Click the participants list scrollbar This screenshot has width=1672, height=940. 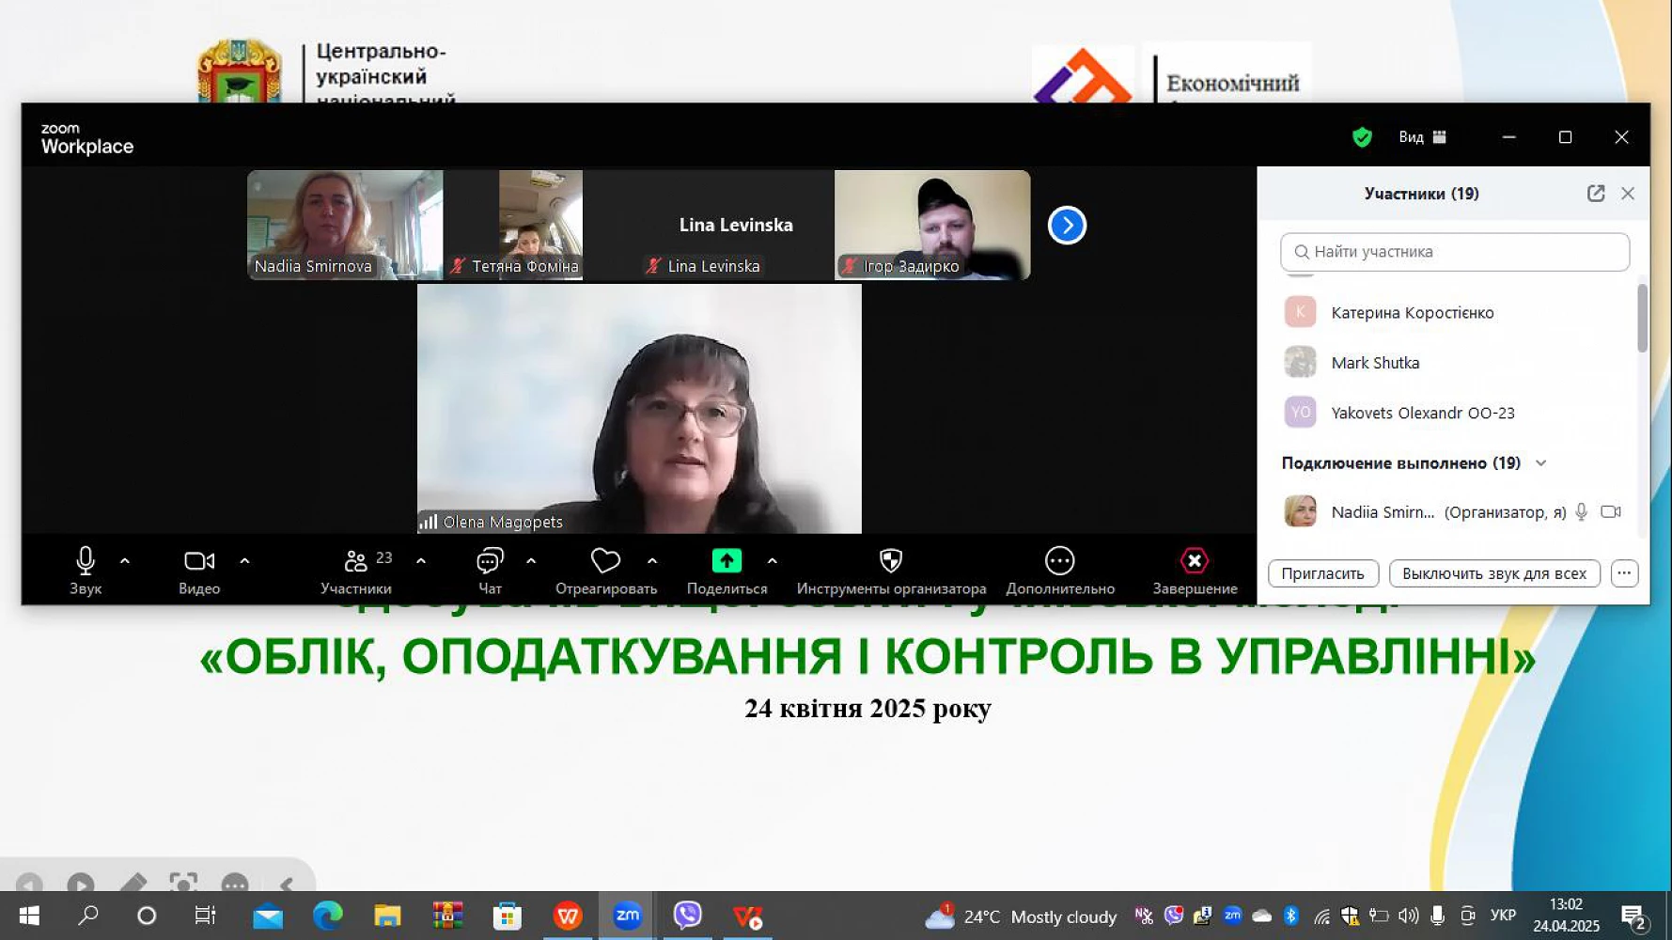1643,319
